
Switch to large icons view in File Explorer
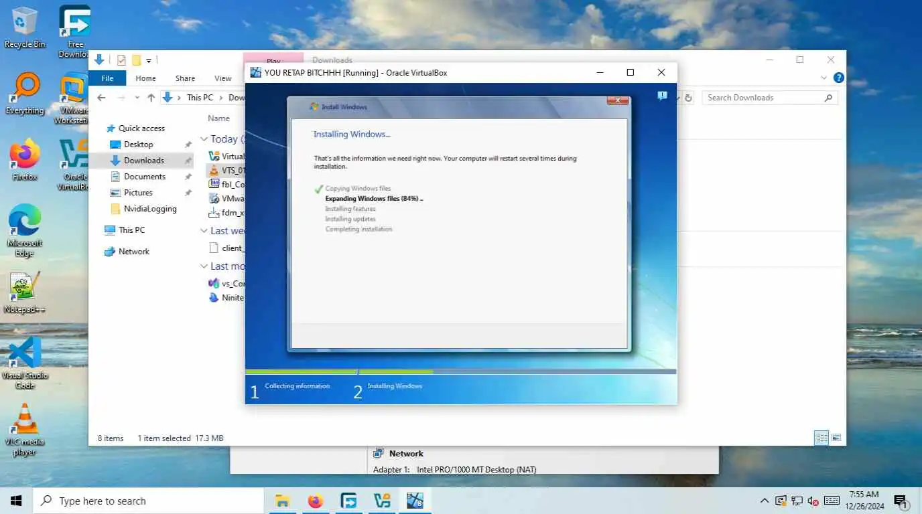836,438
